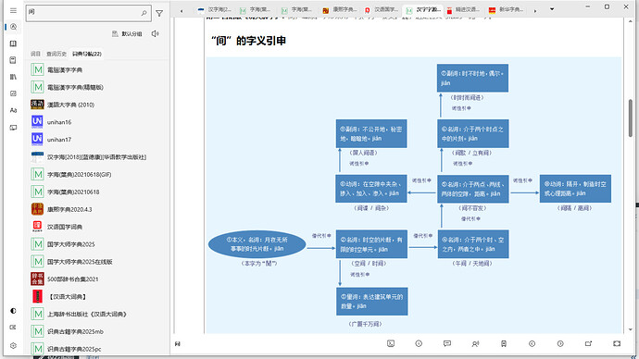Click the filter funnel icon beside search box

(159, 14)
